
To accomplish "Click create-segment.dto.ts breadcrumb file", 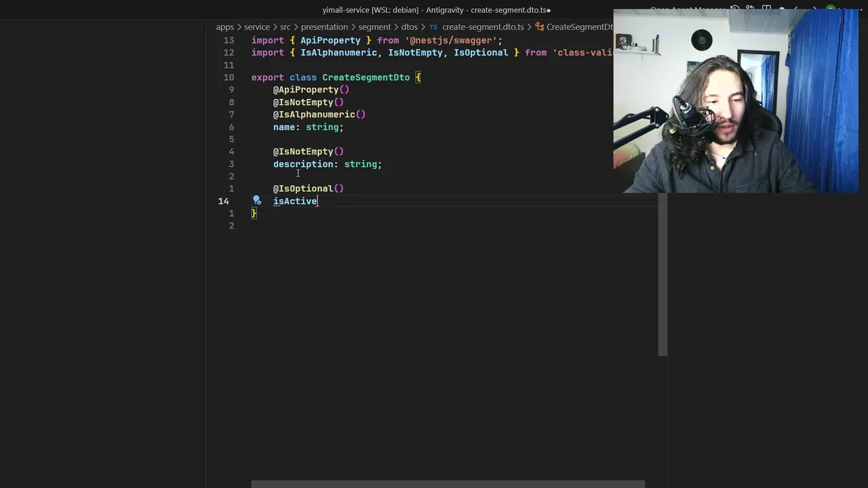I will pos(483,27).
